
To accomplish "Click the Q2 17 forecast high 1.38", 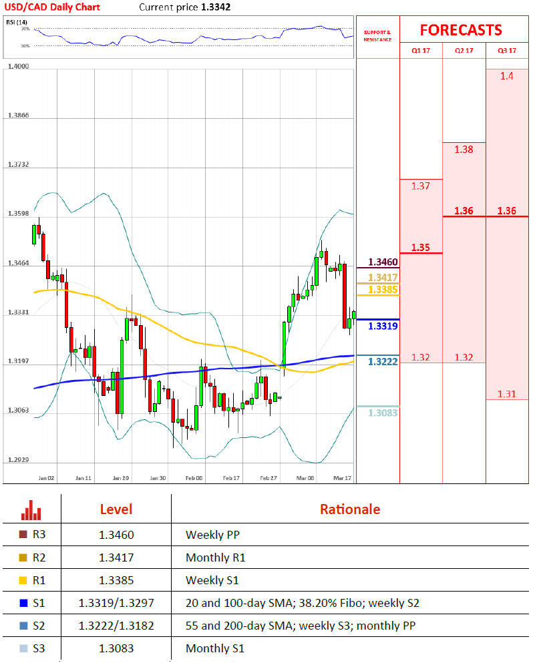I will (464, 150).
